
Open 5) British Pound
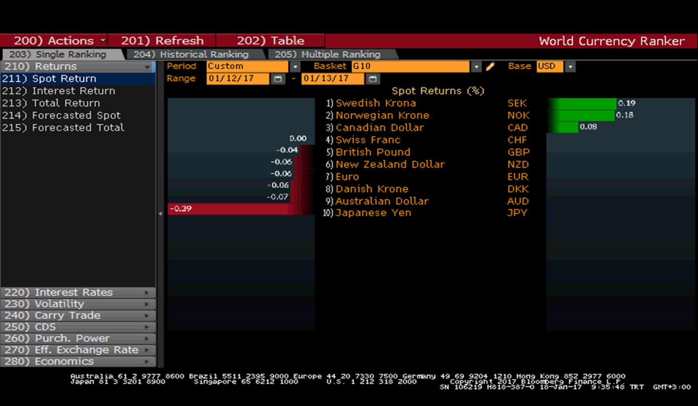point(368,152)
